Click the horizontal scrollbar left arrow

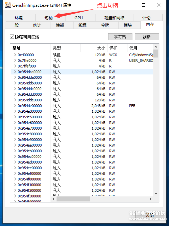[x=54, y=199]
